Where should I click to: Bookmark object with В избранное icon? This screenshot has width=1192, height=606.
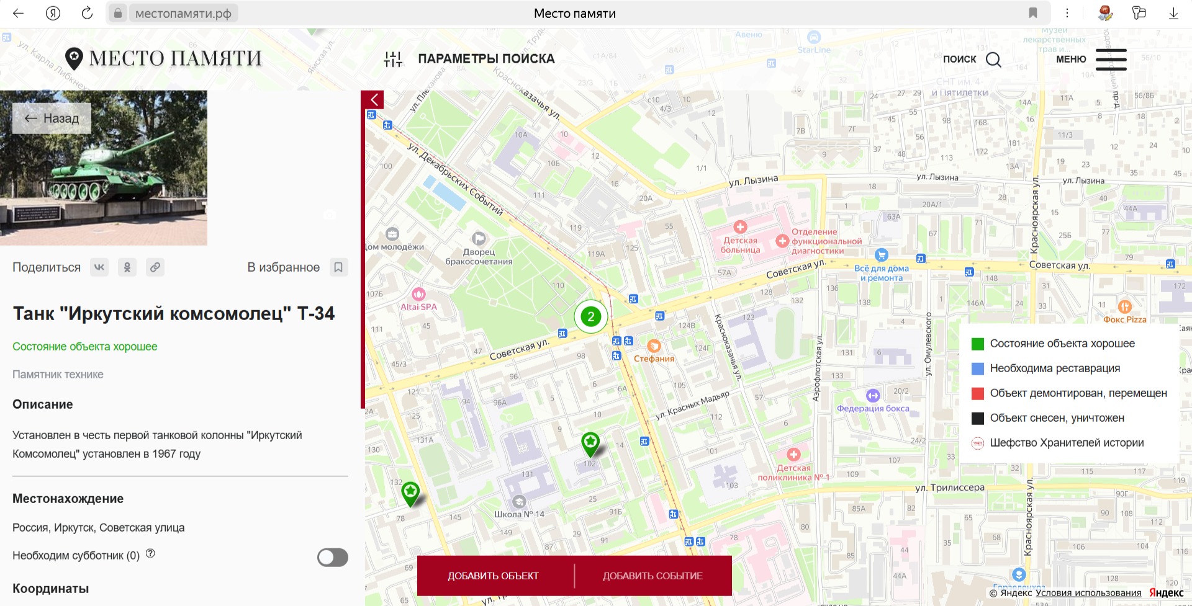click(x=338, y=267)
